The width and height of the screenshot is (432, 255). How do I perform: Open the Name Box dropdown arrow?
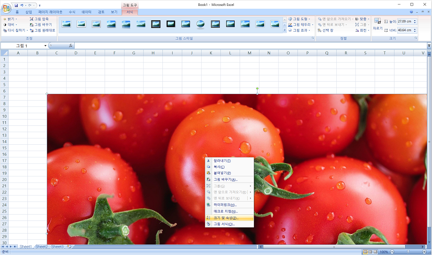click(46, 45)
